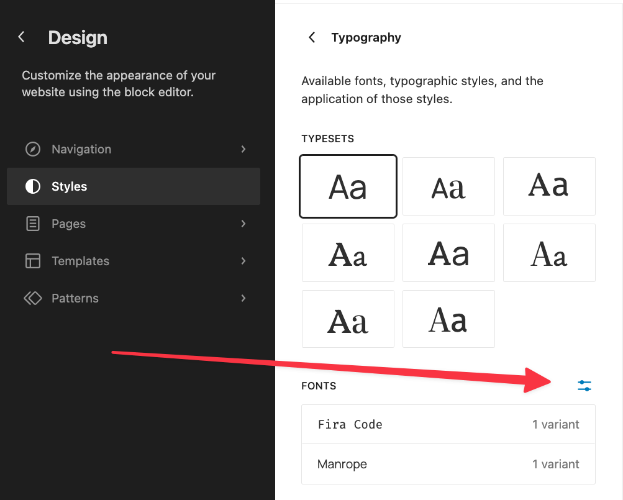Click the back arrow beside Design
This screenshot has height=500, width=623.
(22, 37)
